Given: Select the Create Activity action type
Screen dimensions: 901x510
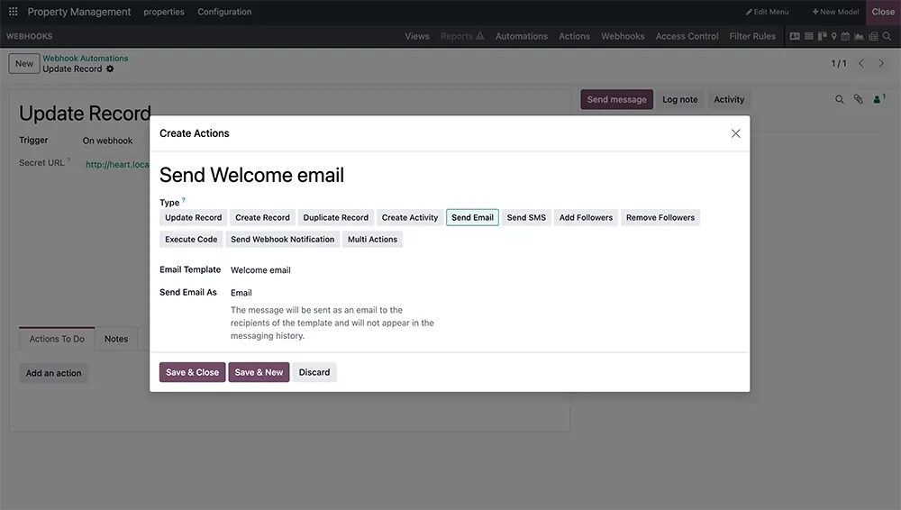Looking at the screenshot, I should (410, 217).
